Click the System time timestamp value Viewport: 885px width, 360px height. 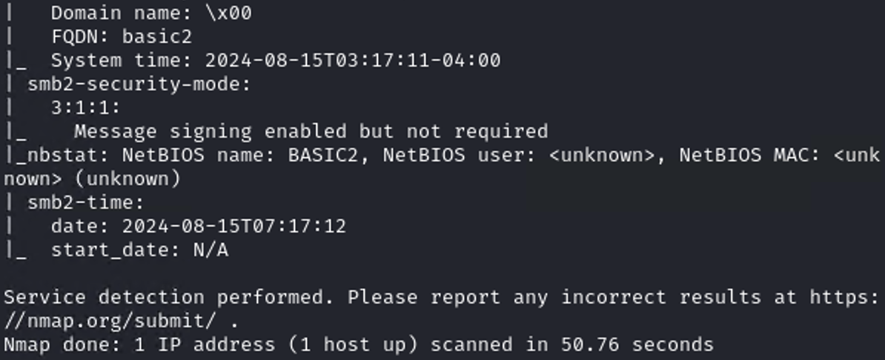352,61
